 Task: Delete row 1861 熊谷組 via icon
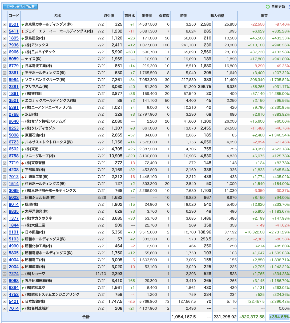pyautogui.click(x=5, y=94)
